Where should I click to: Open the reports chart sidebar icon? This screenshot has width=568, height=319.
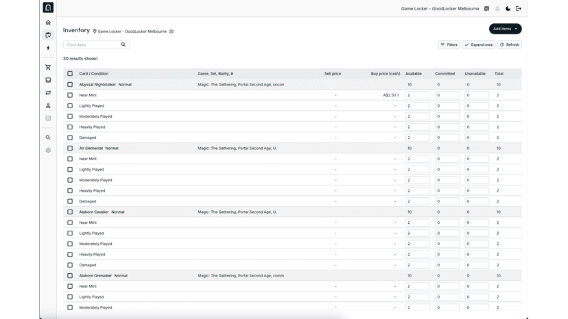click(x=48, y=118)
